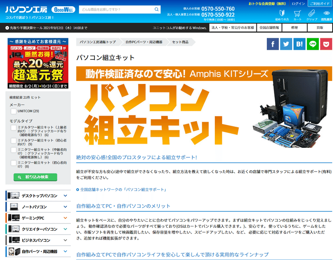Click the phone number 0570-550-922
Image resolution: width=333 pixels, height=260 pixels.
pyautogui.click(x=218, y=15)
